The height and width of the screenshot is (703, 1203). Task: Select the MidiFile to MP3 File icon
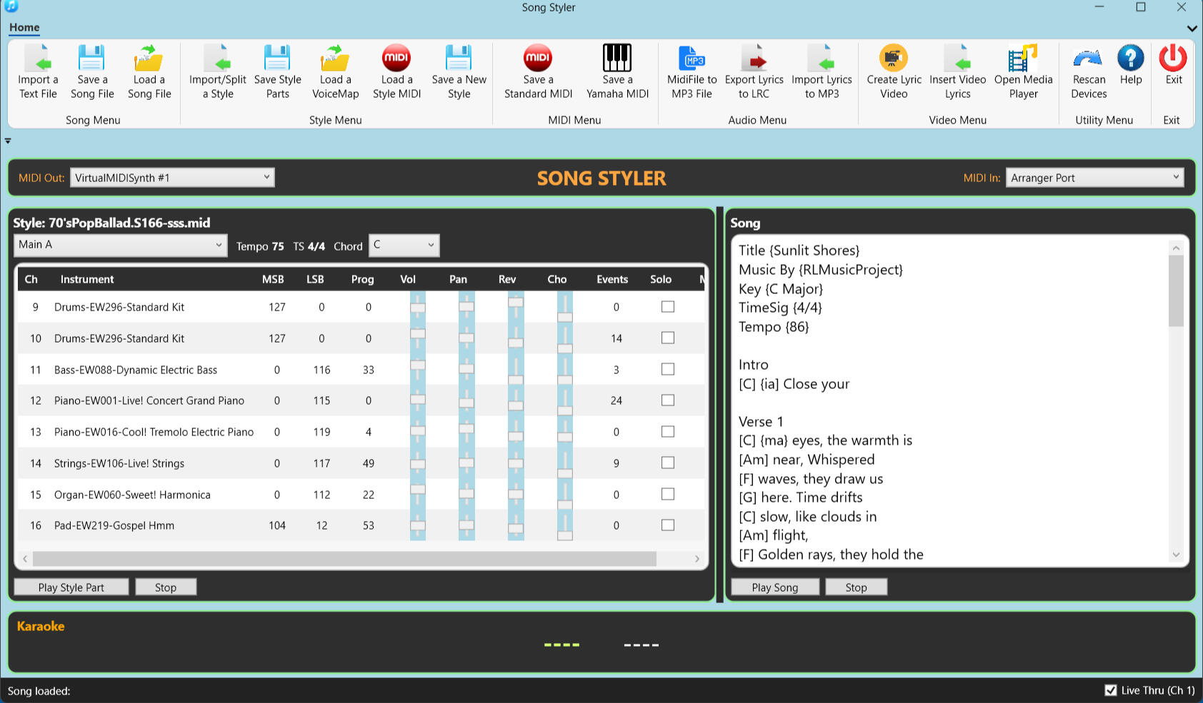tap(692, 59)
